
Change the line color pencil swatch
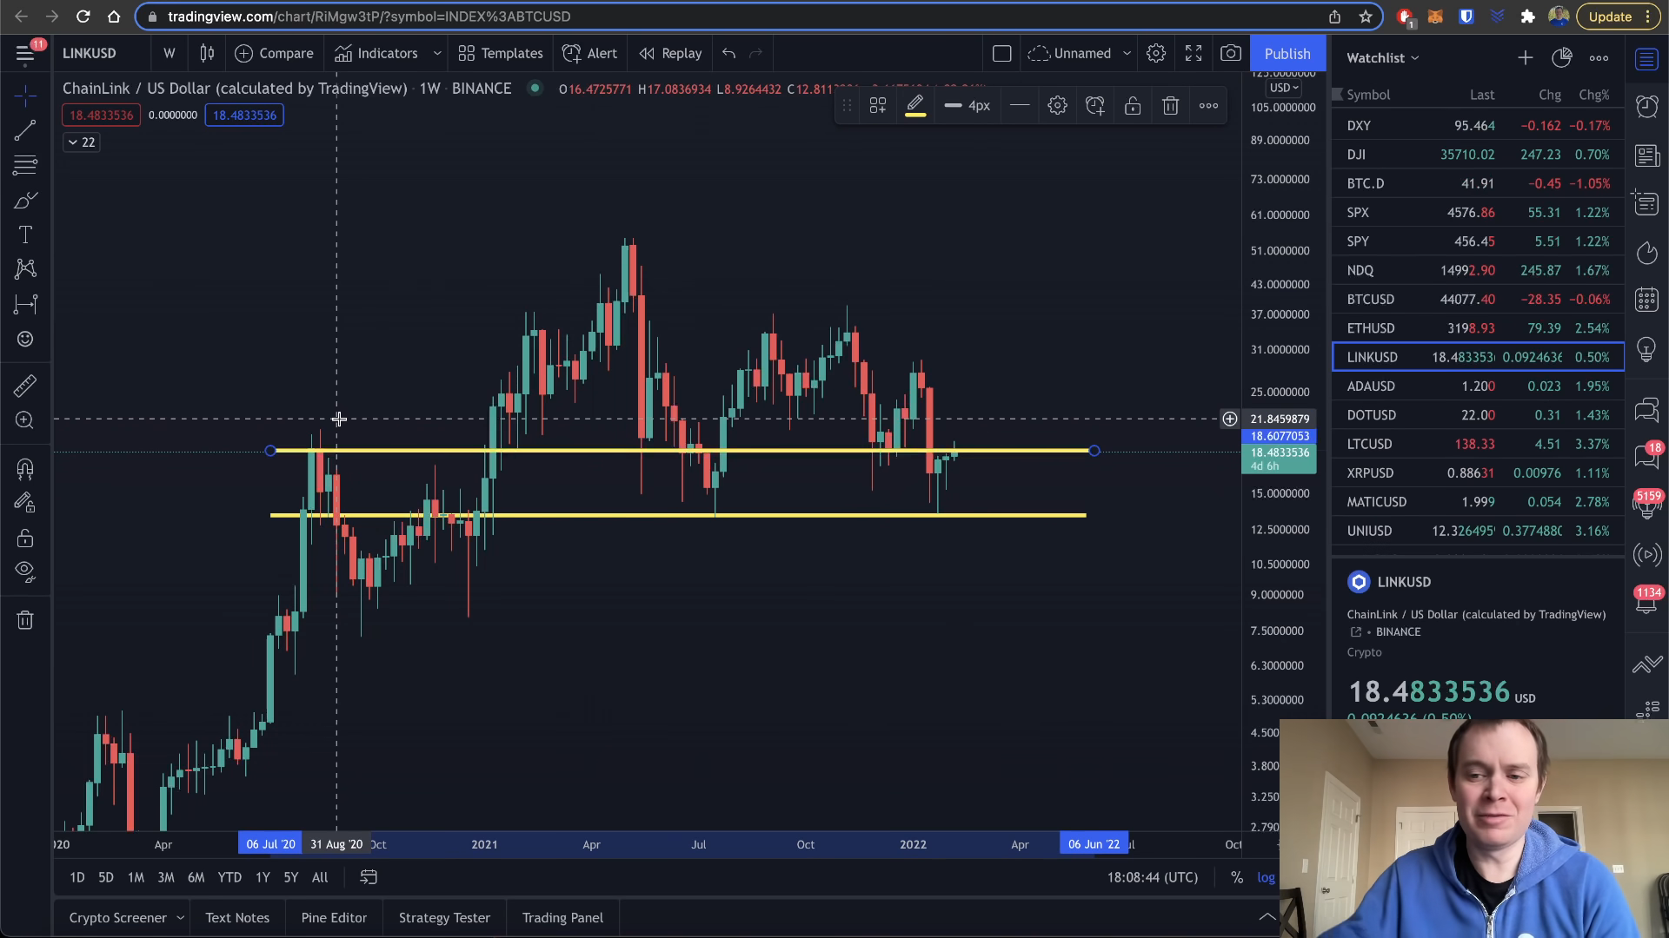point(915,106)
